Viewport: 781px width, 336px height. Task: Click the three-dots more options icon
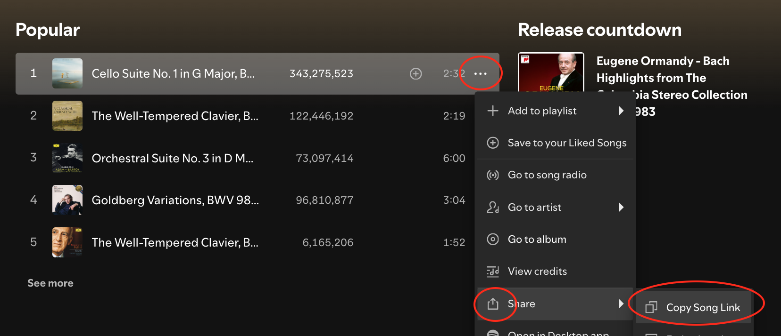click(x=480, y=74)
